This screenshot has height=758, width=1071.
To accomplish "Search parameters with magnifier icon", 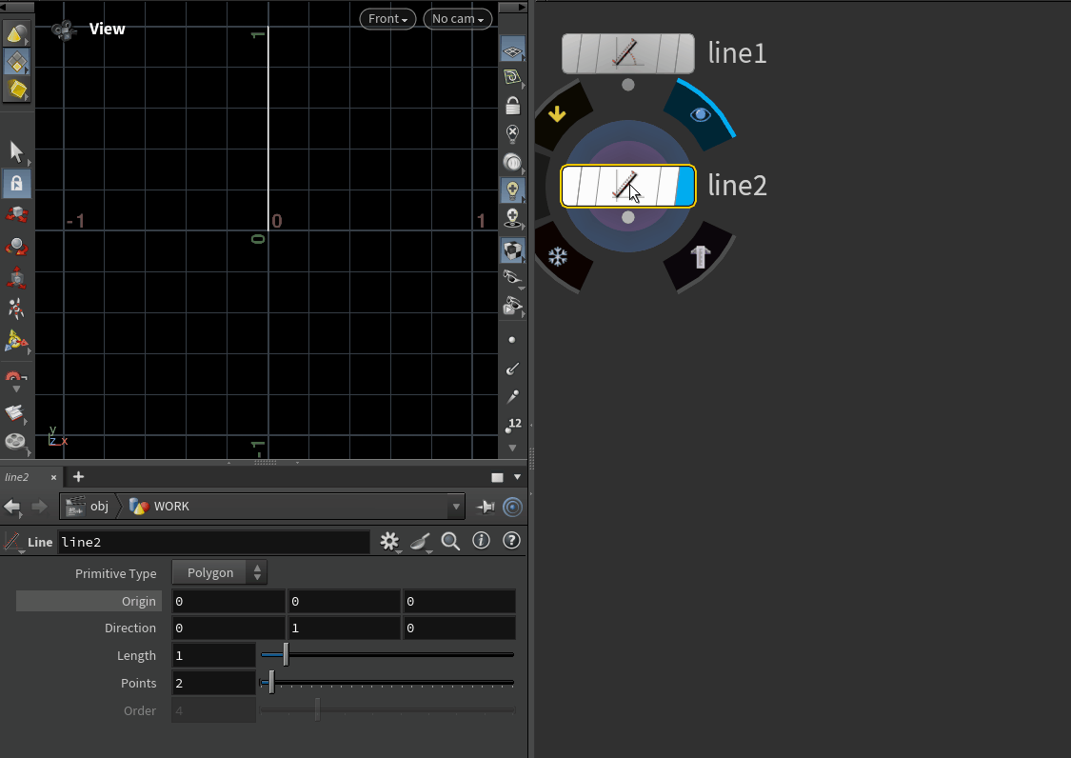I will tap(450, 541).
